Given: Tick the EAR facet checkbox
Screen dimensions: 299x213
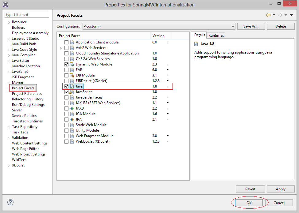Looking at the screenshot, I should 66,70.
